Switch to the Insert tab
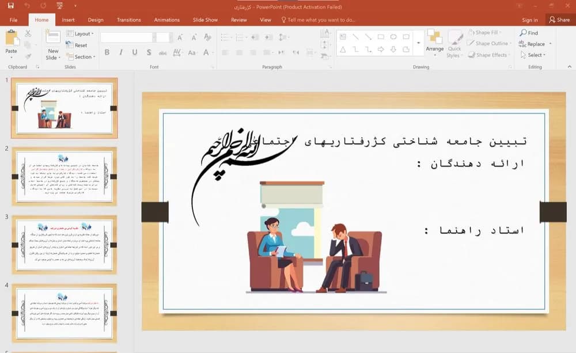This screenshot has height=353, width=576. click(x=68, y=20)
